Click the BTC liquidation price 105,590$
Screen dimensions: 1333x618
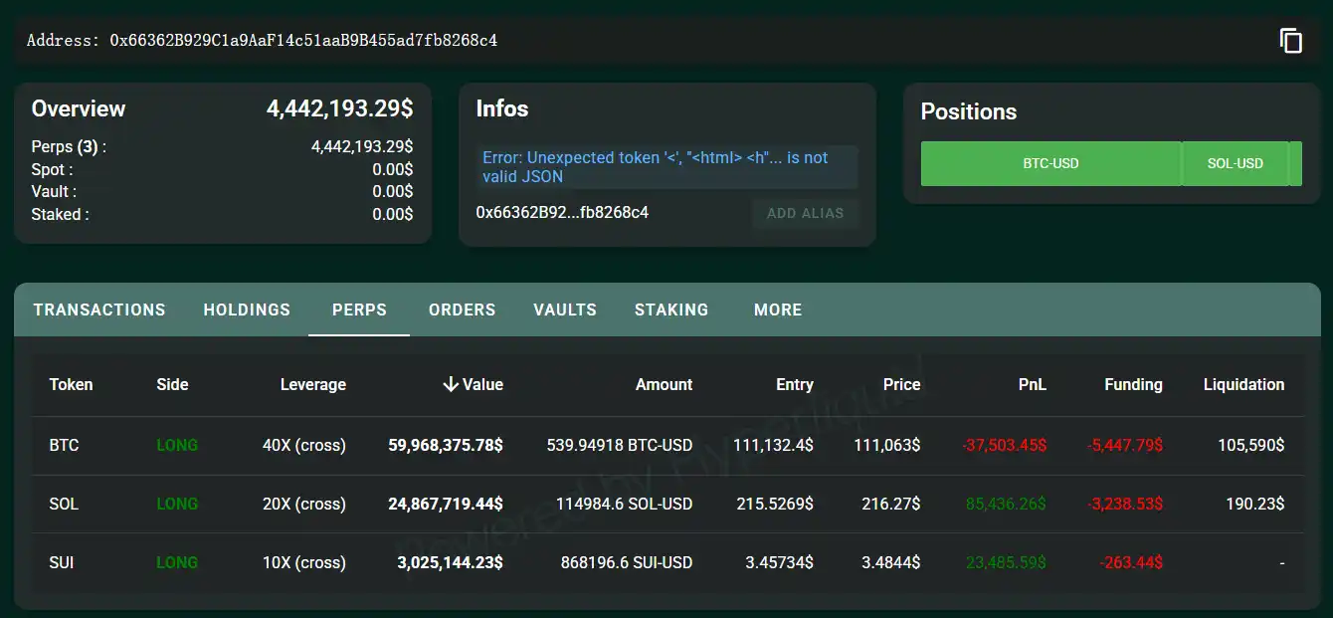pyautogui.click(x=1251, y=445)
